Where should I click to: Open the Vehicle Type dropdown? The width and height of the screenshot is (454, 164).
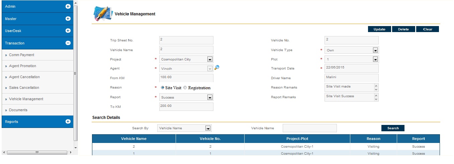[x=375, y=50]
